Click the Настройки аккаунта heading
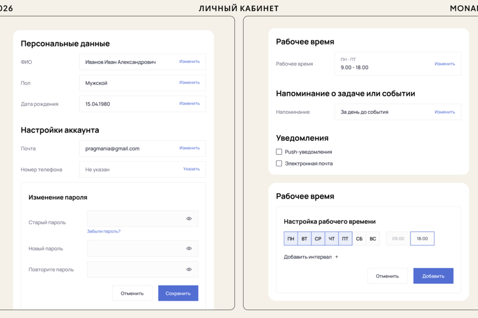The width and height of the screenshot is (478, 318). pos(59,130)
